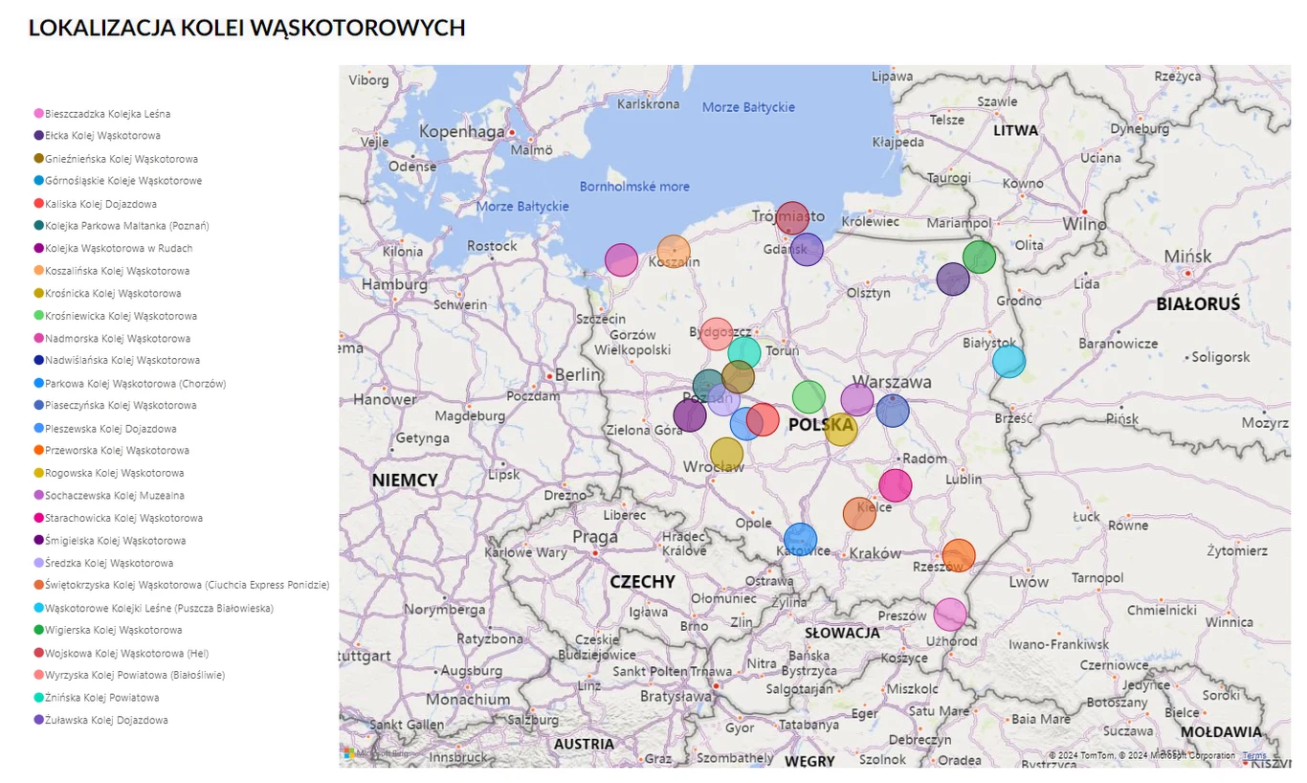
Task: Click the Kaliska Kolej Dojazdowa color dot
Action: [x=38, y=204]
